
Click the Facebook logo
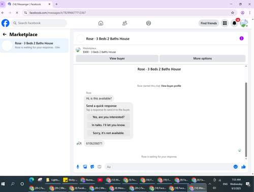[x=6, y=23]
